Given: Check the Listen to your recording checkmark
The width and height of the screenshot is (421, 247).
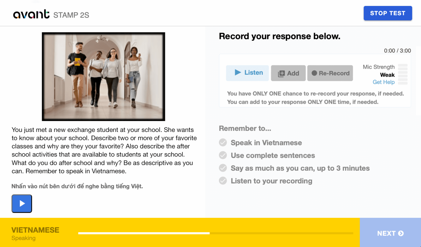Looking at the screenshot, I should pos(223,181).
